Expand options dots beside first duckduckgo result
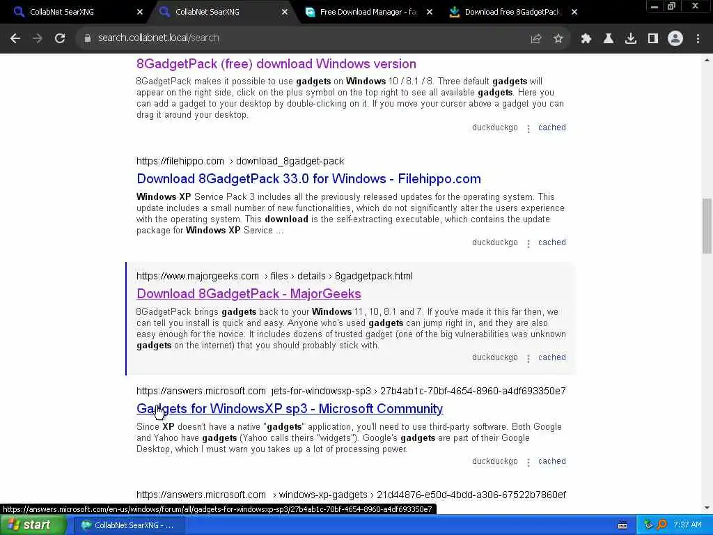This screenshot has height=535, width=713. point(528,129)
